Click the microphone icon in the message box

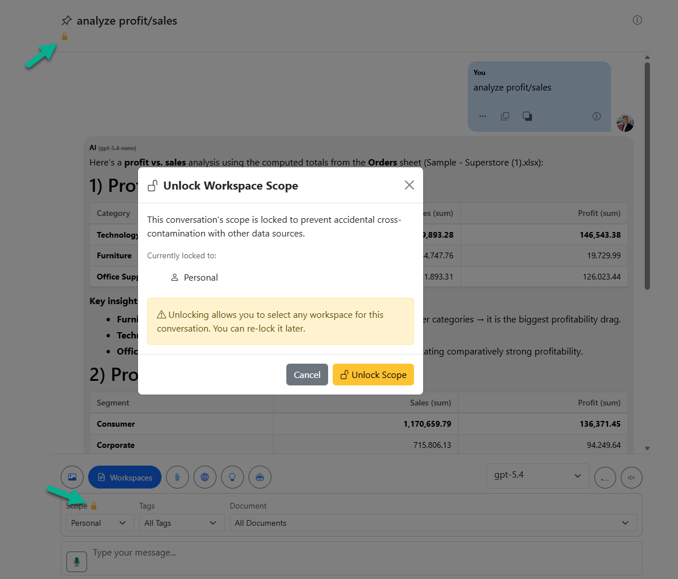tap(76, 561)
